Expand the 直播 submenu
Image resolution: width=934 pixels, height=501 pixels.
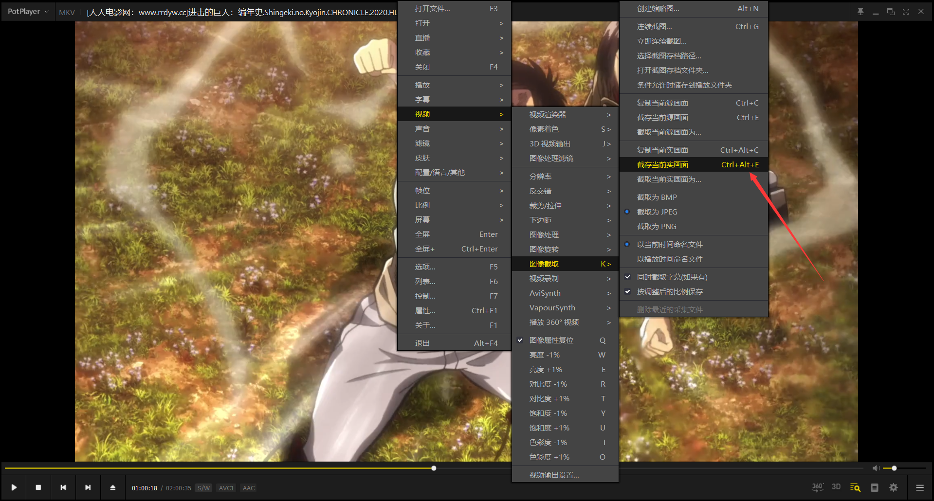pyautogui.click(x=454, y=37)
